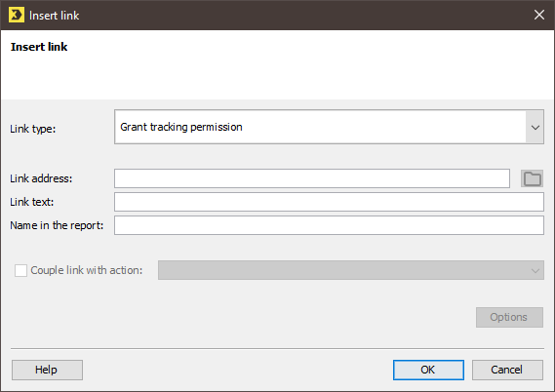555x392 pixels.
Task: Focus the Link text input field
Action: (x=329, y=202)
